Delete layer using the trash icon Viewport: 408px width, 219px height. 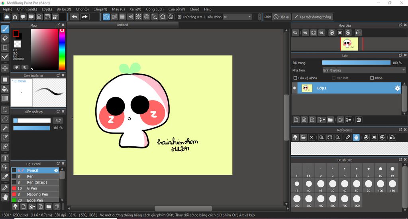click(x=359, y=120)
